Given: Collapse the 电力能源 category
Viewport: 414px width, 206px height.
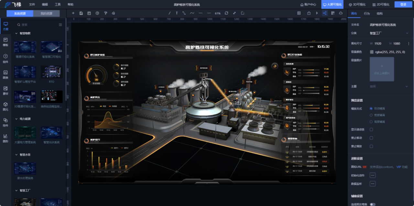Looking at the screenshot, I should coord(16,119).
